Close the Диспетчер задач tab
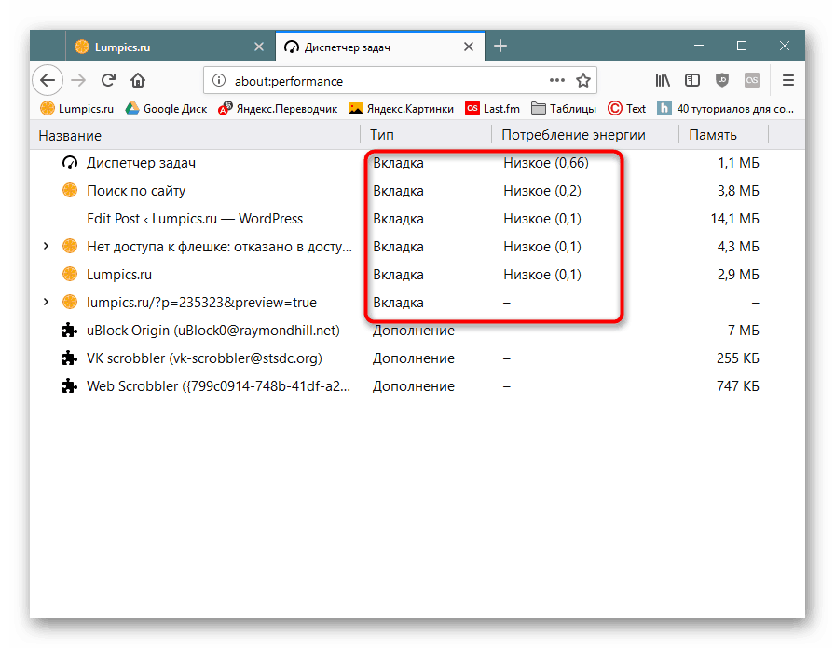This screenshot has width=835, height=648. click(469, 47)
